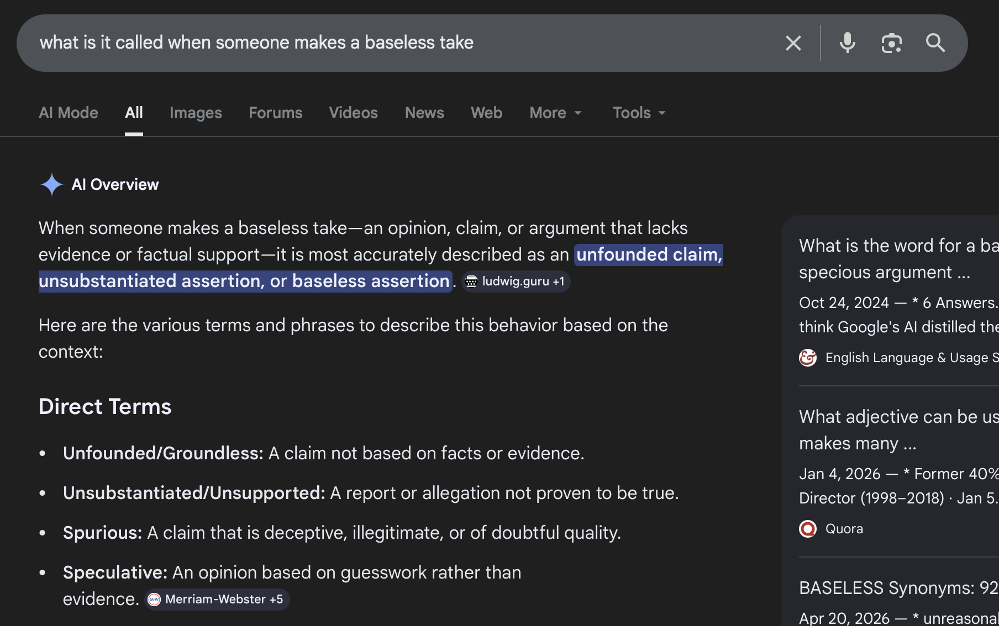Screen dimensions: 999x626
Task: Switch to the News tab
Action: [x=424, y=113]
